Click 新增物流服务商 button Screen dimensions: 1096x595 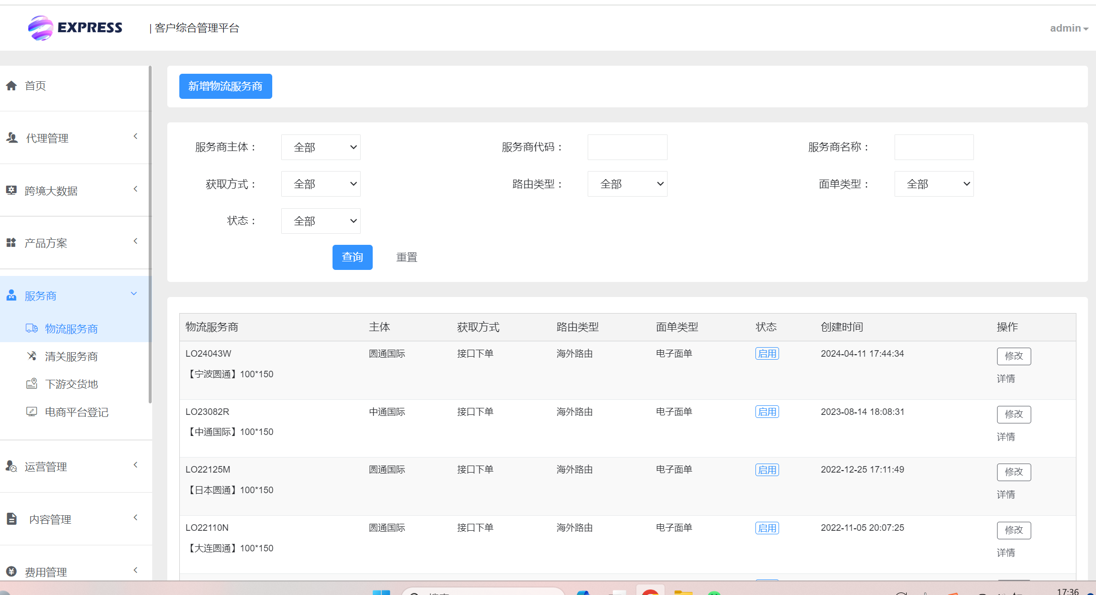coord(226,86)
